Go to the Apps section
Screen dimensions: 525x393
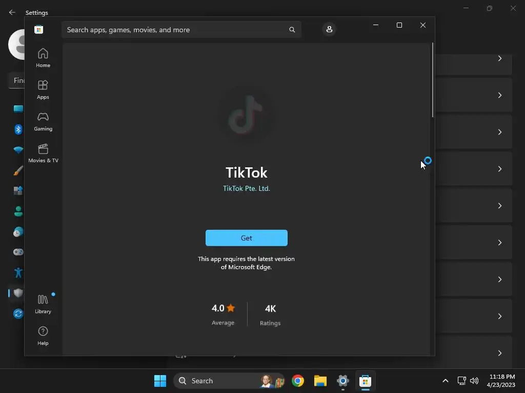point(43,90)
